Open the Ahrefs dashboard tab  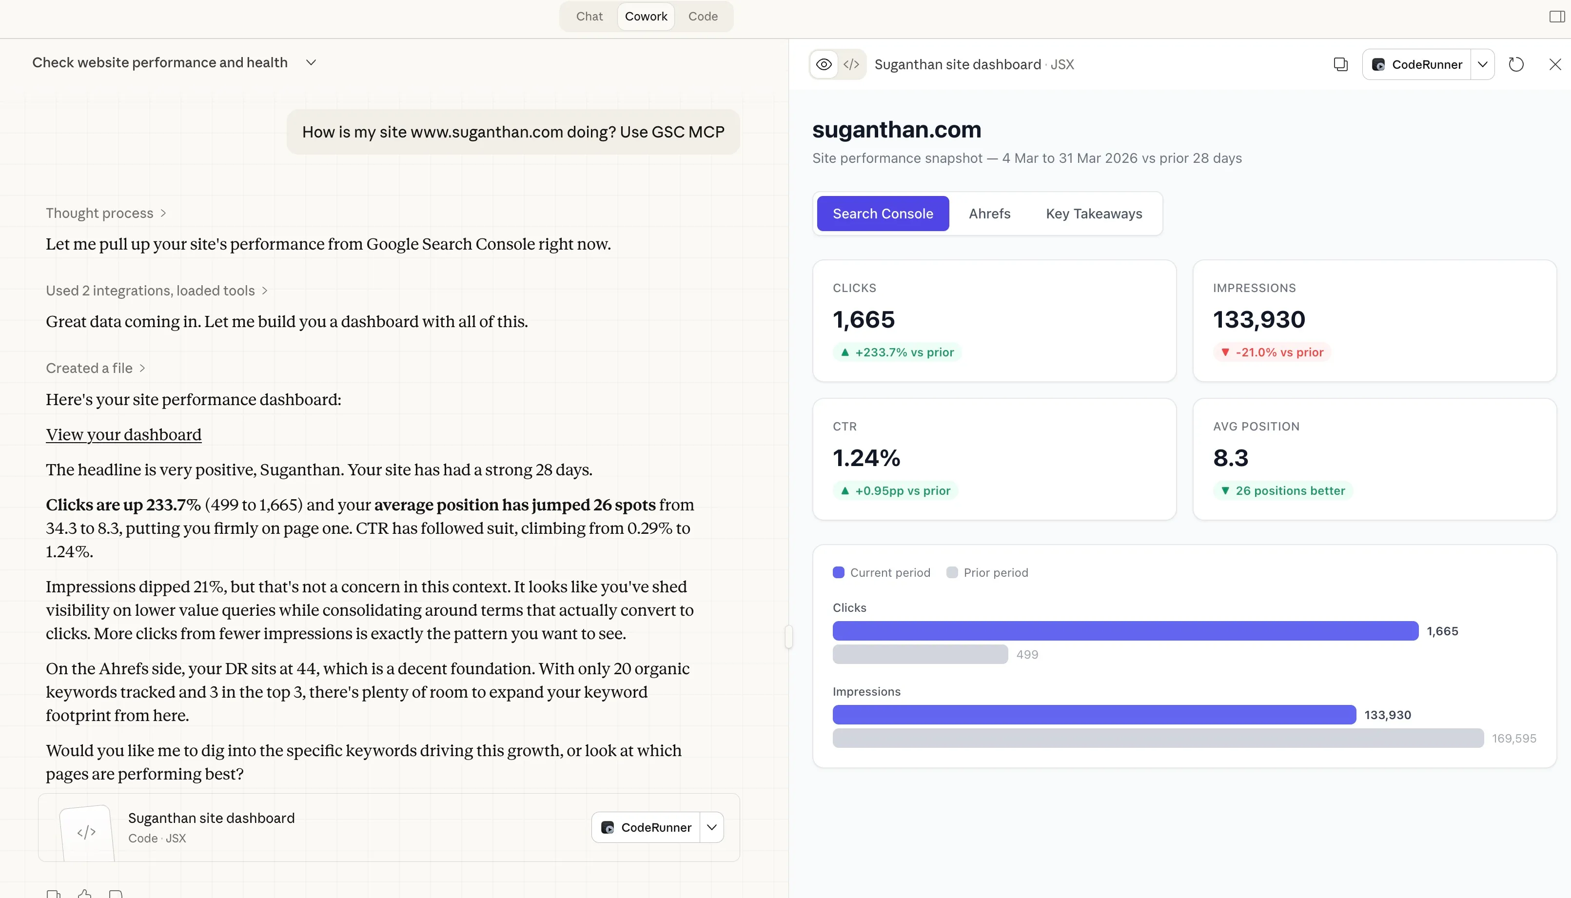click(x=989, y=214)
